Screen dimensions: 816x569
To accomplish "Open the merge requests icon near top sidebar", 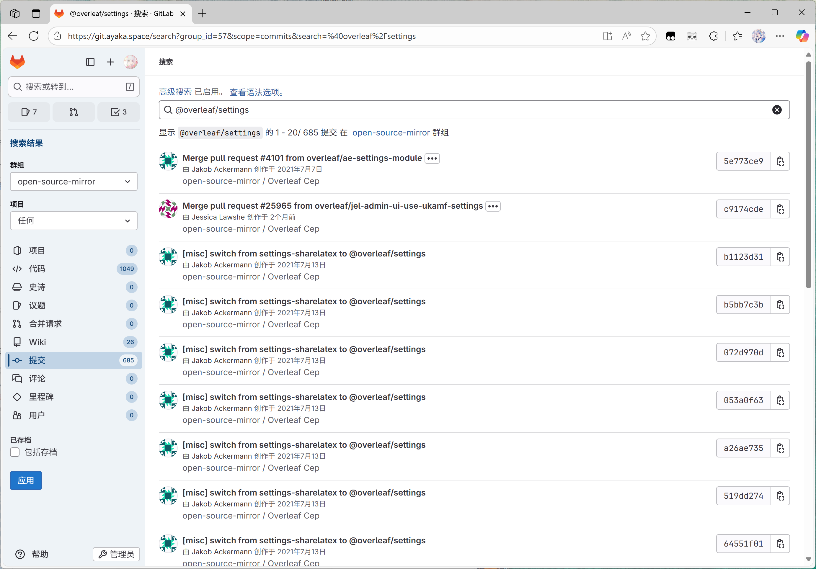I will point(74,112).
